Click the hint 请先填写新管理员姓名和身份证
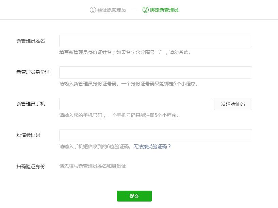 click(x=93, y=166)
